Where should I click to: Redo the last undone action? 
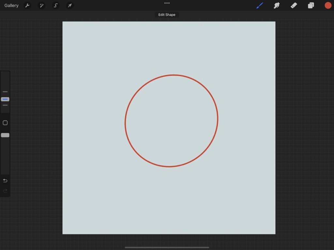pos(5,191)
